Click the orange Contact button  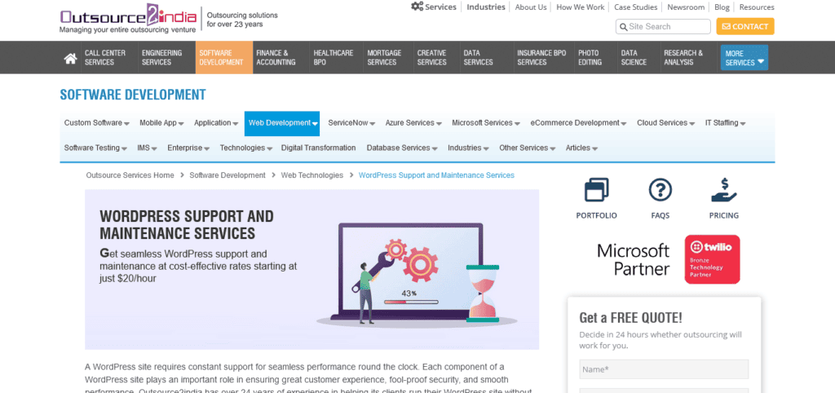coord(744,27)
